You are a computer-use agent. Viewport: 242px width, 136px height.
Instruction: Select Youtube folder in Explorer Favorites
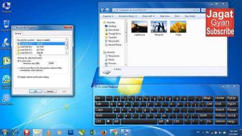click(111, 37)
